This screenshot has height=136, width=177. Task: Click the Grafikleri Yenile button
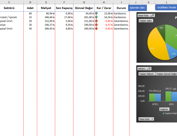pyautogui.click(x=166, y=7)
